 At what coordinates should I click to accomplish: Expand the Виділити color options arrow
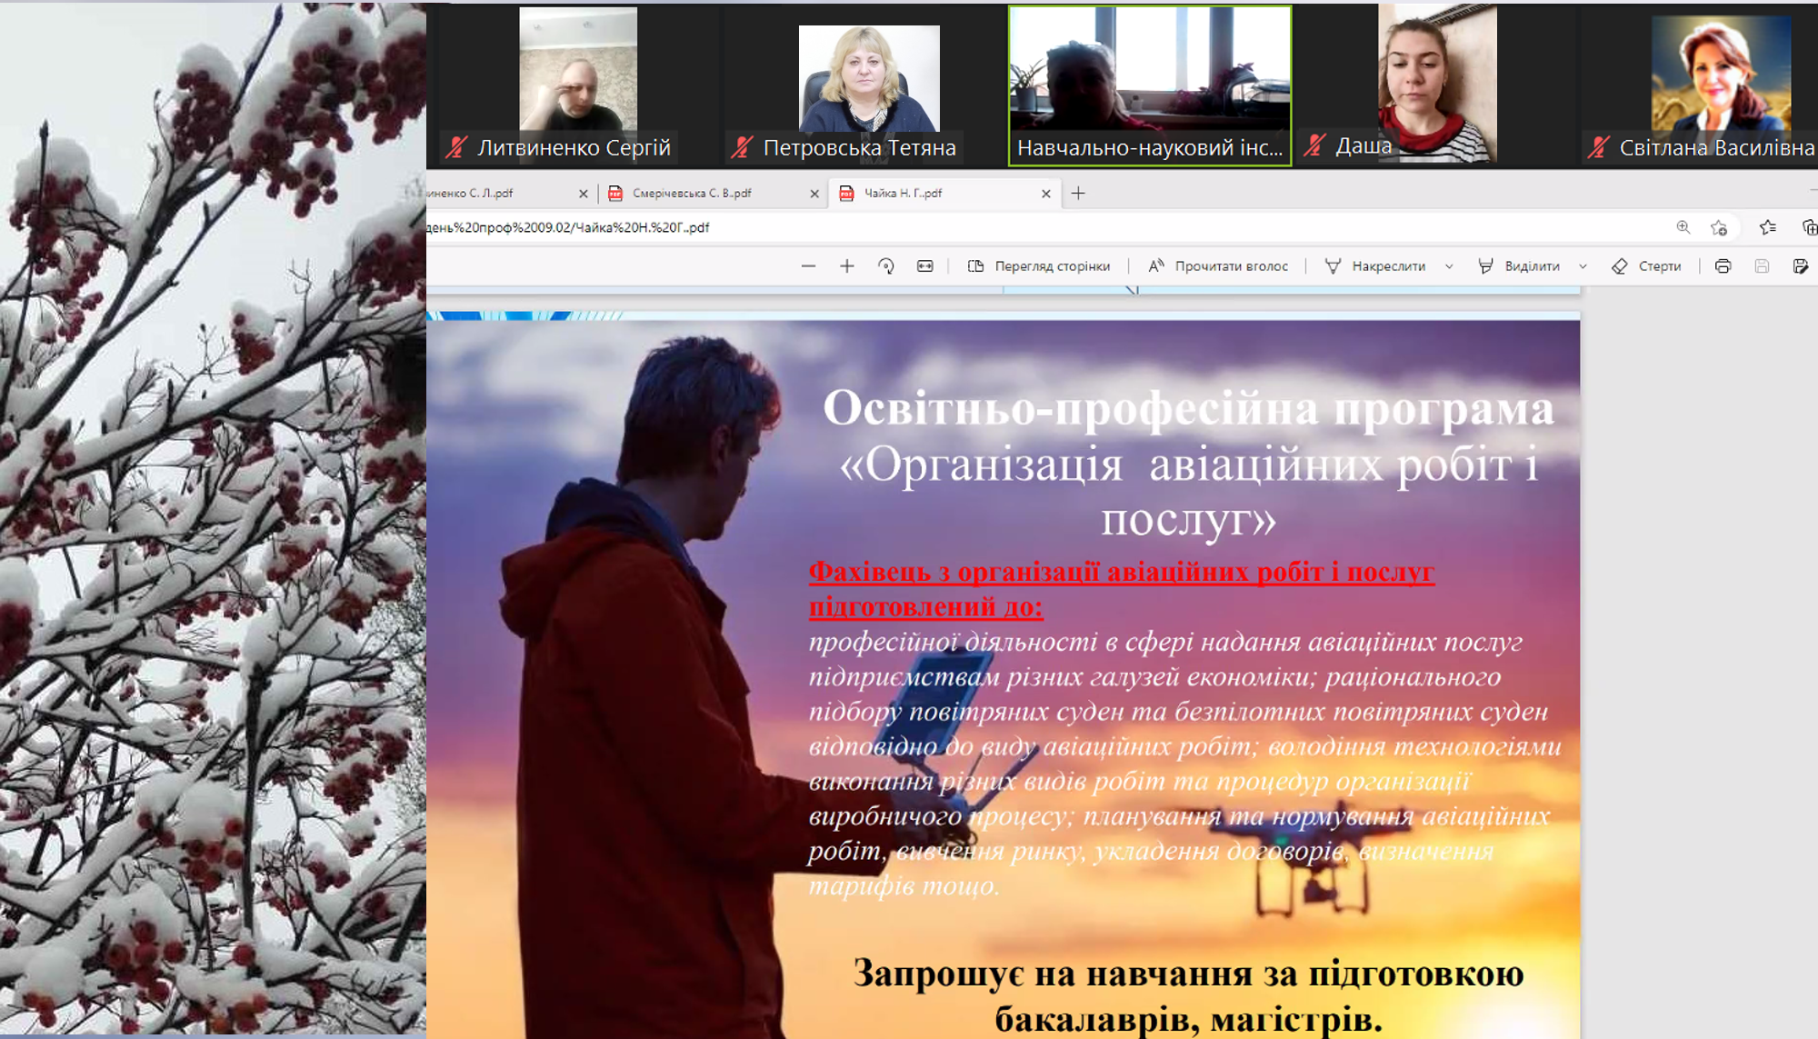click(1583, 266)
